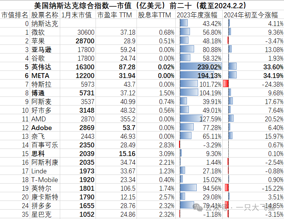Select the 思科 stock name cell

click(x=38, y=154)
